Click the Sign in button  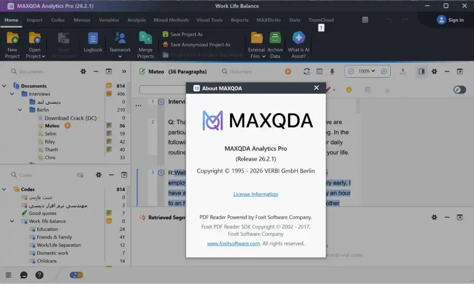[x=450, y=20]
